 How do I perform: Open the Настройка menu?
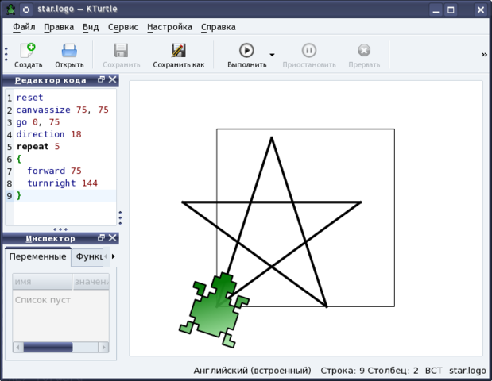(169, 27)
